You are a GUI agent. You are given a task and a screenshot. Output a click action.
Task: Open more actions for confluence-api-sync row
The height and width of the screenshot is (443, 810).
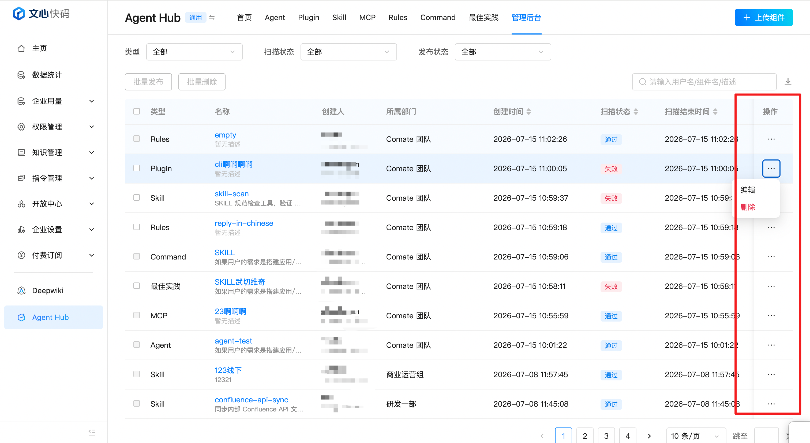(x=771, y=404)
